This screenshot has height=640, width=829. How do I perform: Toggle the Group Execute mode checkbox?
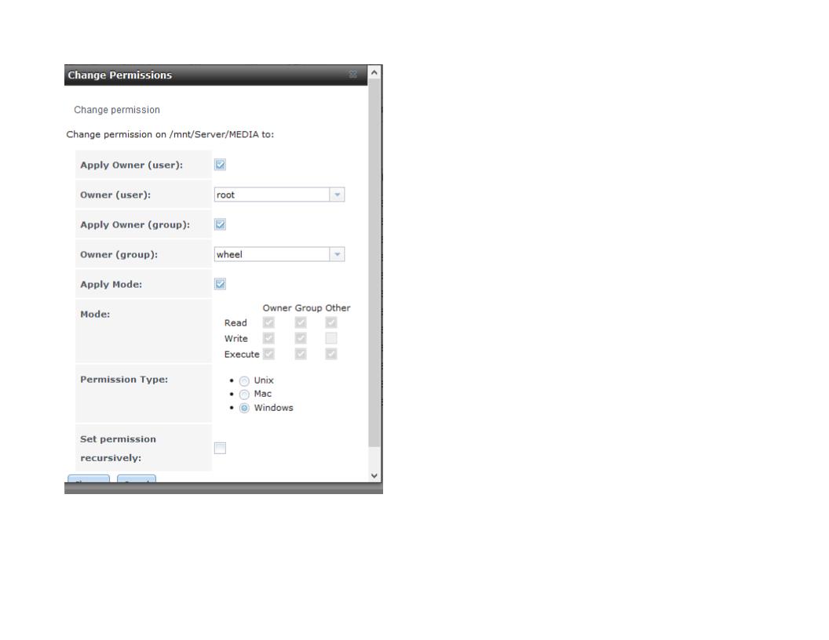(301, 354)
